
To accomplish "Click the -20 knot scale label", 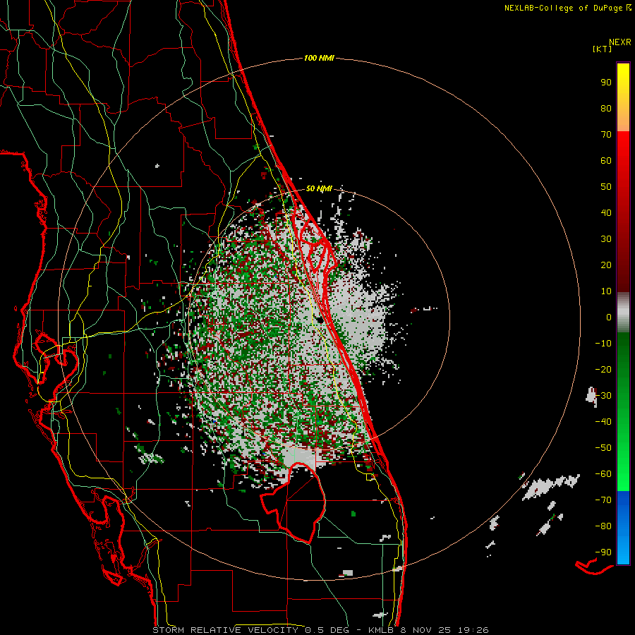I will [x=603, y=370].
